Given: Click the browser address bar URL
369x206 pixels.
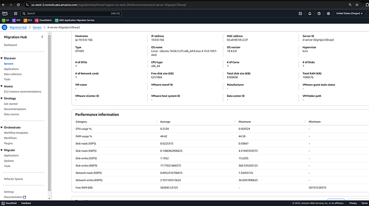Looking at the screenshot, I should click(x=109, y=5).
